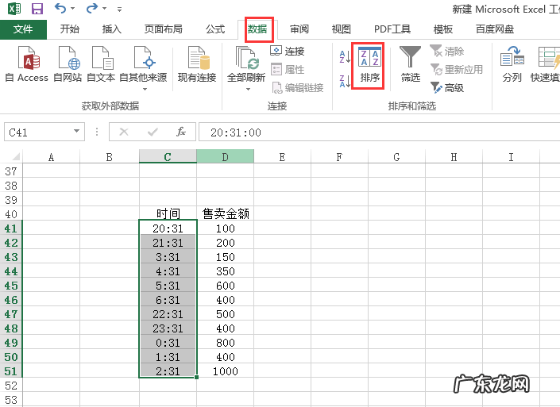Import data from website (自网站)

tap(68, 65)
